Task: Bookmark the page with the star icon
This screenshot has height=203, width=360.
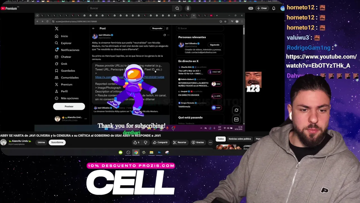Action: [x=225, y=21]
